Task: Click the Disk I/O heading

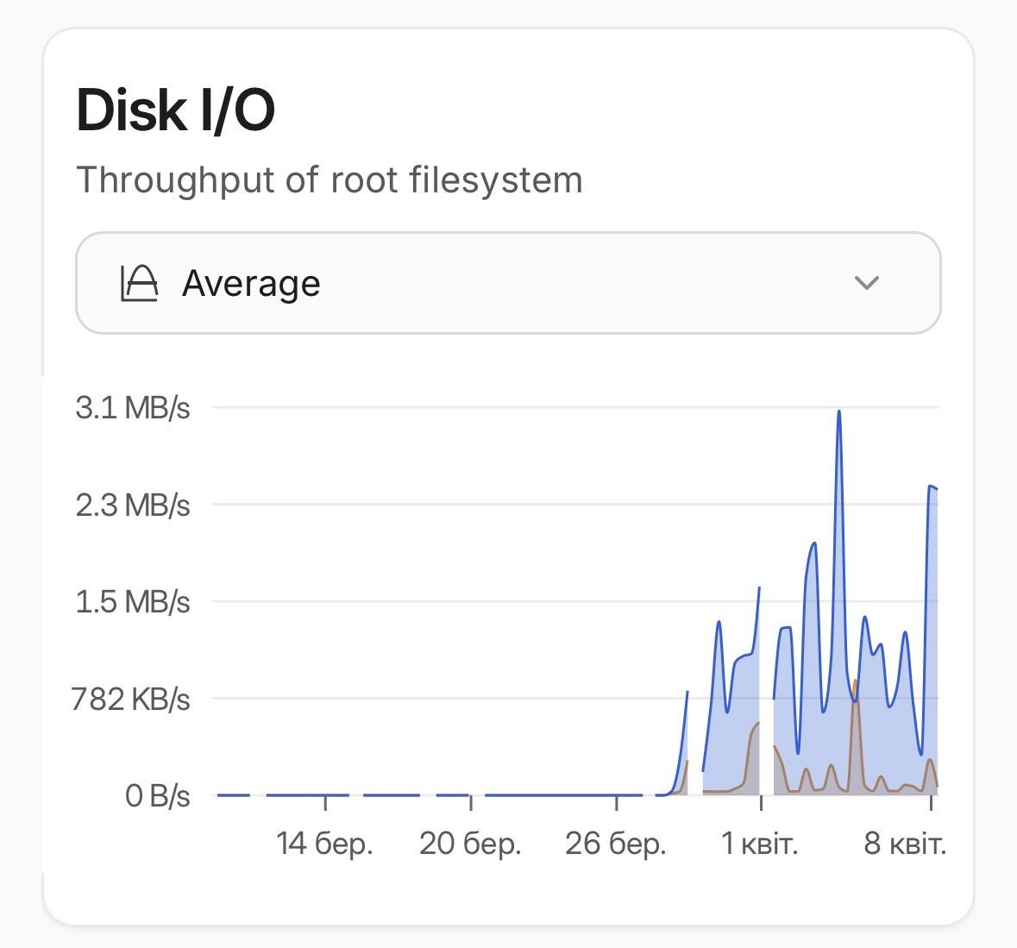Action: click(176, 110)
